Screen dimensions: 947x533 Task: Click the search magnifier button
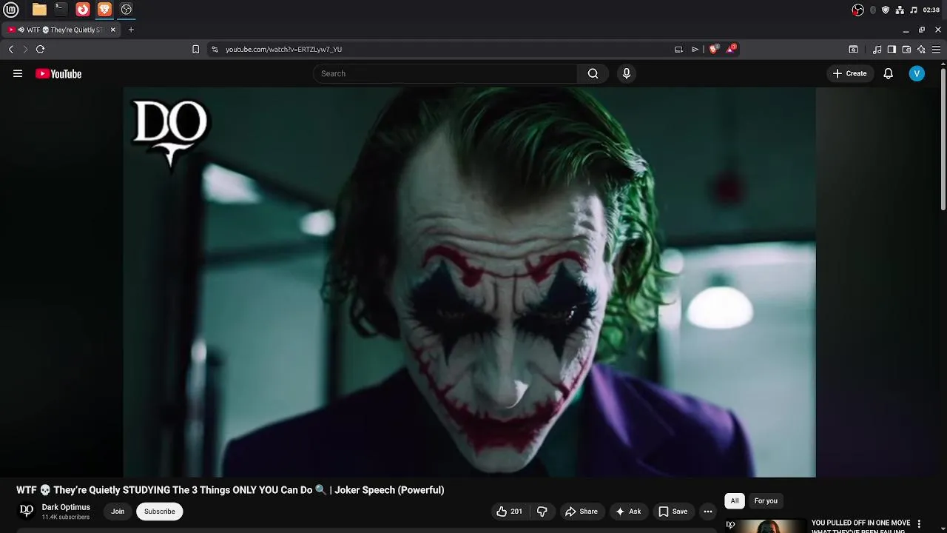click(x=593, y=73)
